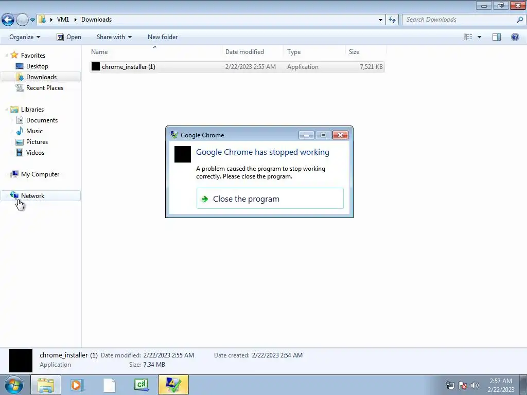The image size is (527, 395).
Task: Sort by Name column header
Action: coord(155,52)
